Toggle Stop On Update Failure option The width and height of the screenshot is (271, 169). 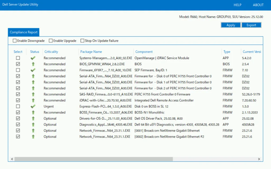pyautogui.click(x=83, y=41)
